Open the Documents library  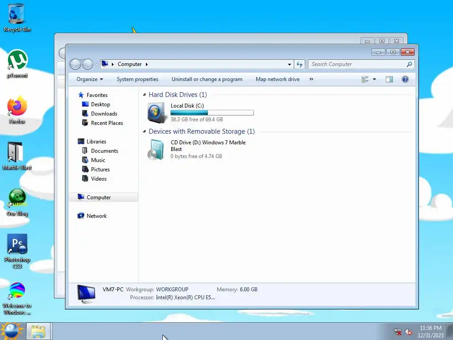tap(104, 151)
